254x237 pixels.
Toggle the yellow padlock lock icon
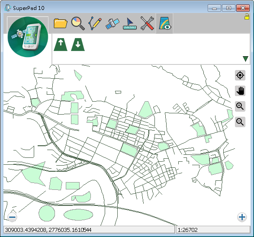click(x=247, y=16)
